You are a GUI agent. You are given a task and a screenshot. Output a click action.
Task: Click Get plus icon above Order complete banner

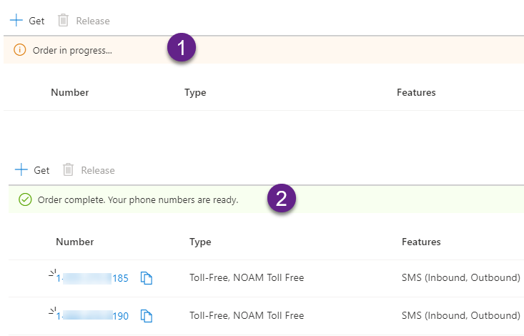[21, 170]
